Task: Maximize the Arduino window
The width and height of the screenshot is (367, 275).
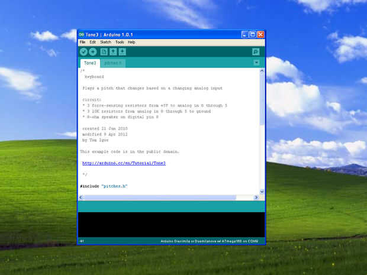Action: tap(253, 35)
